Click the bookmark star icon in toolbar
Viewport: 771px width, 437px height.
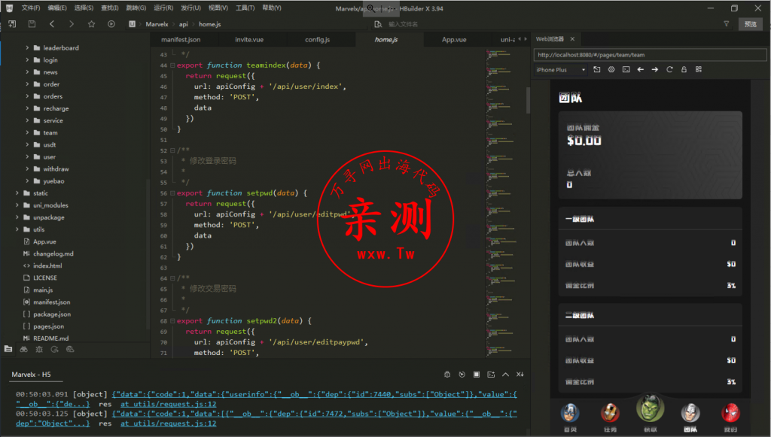[92, 24]
